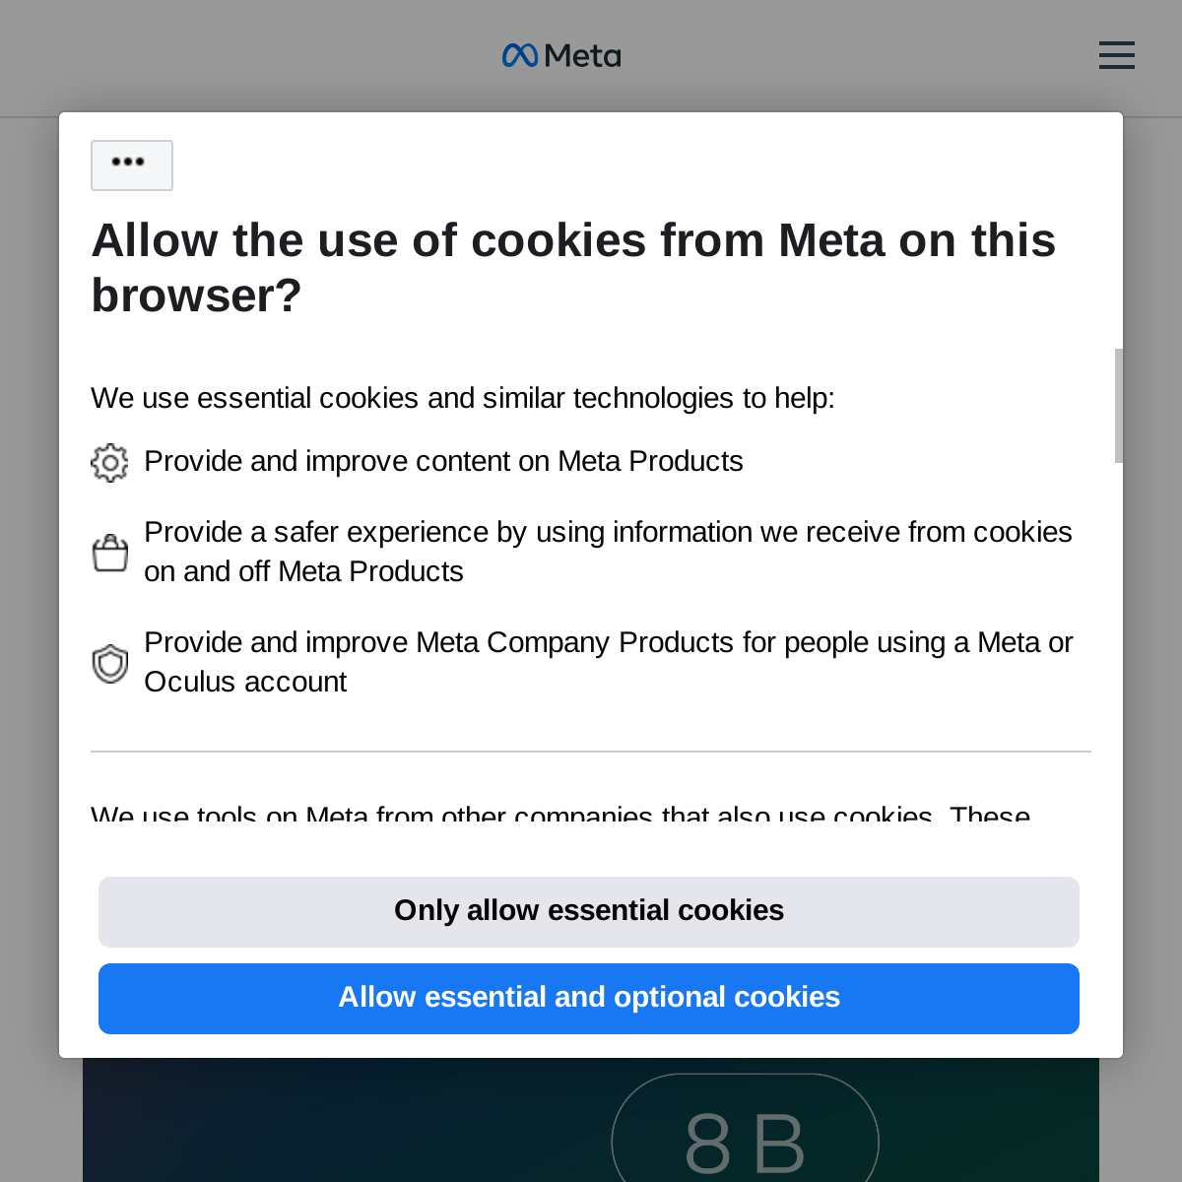Click the horizontal divider under the cookie list
Screen dimensions: 1182x1182
click(x=591, y=752)
